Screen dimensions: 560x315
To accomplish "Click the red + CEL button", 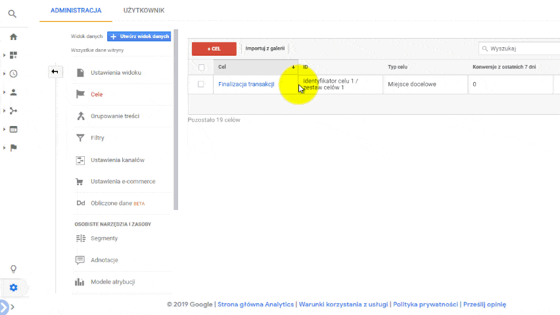I will coord(214,49).
